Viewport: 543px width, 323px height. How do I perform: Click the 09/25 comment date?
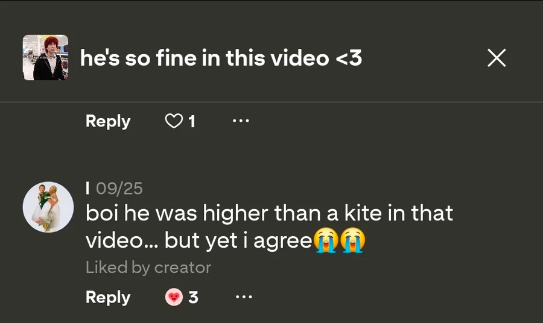click(x=119, y=189)
